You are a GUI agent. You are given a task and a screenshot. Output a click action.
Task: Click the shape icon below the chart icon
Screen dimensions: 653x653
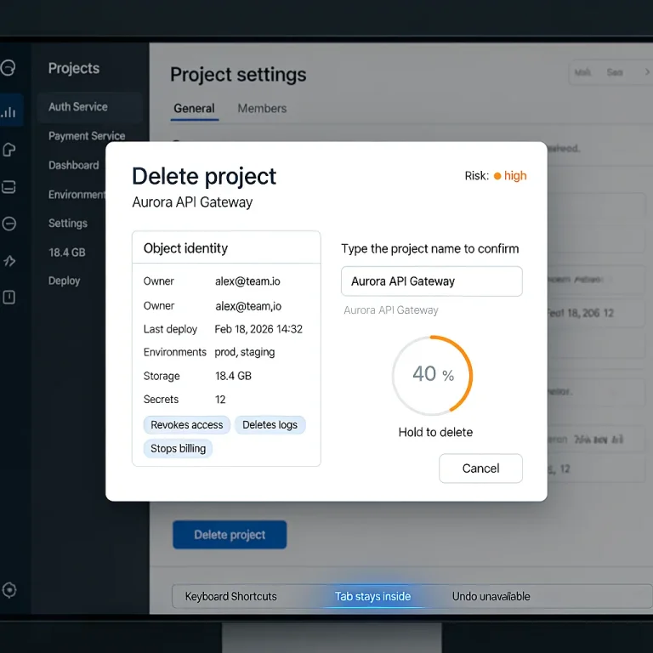point(9,150)
